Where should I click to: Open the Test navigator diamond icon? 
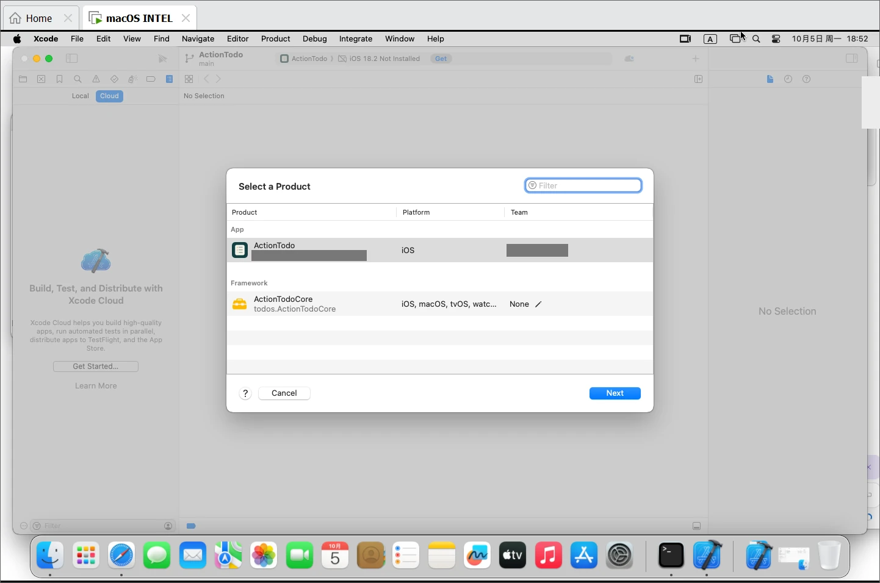click(x=114, y=79)
